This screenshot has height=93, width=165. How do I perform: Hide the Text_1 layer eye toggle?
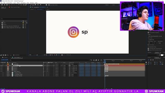(x=1, y=66)
